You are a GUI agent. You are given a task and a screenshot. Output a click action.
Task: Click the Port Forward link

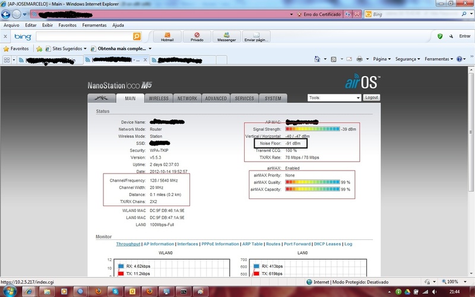pyautogui.click(x=297, y=244)
